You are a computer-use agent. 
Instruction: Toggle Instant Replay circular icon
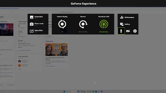62,24
